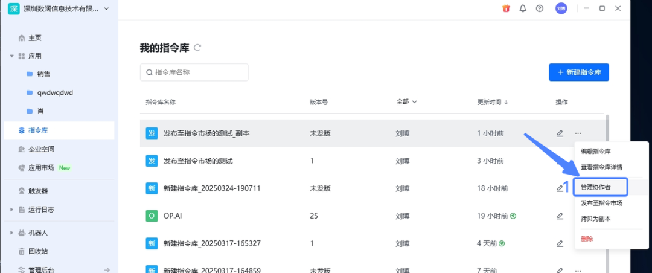Click the 新 icon of 新建指令库_20250317-165327
The width and height of the screenshot is (652, 273).
tap(152, 243)
